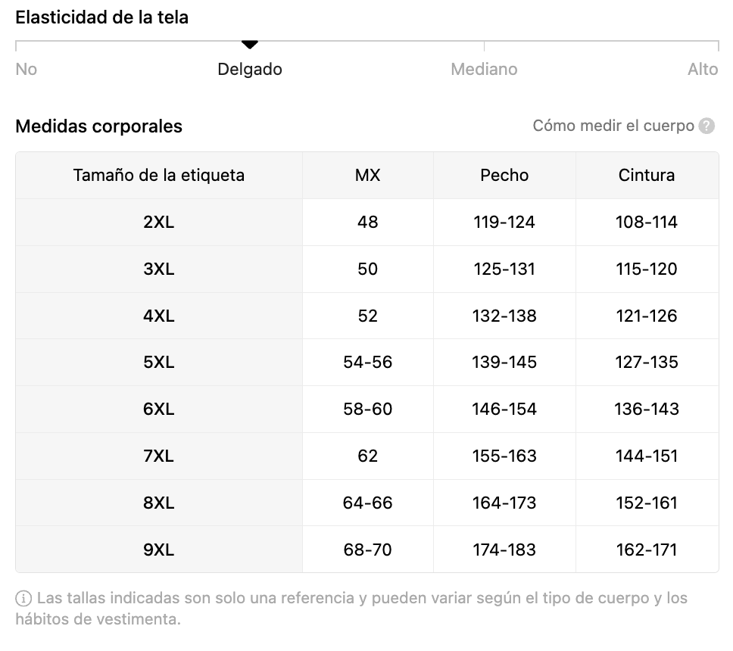733x651 pixels.
Task: Click the 'No' elasticity label
Action: (27, 70)
